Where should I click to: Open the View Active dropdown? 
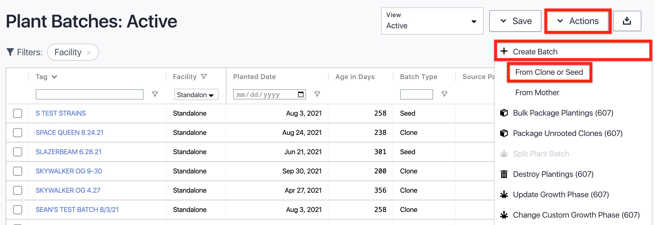coord(432,21)
